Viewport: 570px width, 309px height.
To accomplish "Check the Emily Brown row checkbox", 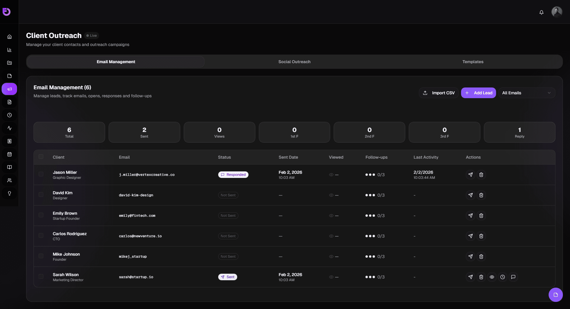I will [41, 215].
